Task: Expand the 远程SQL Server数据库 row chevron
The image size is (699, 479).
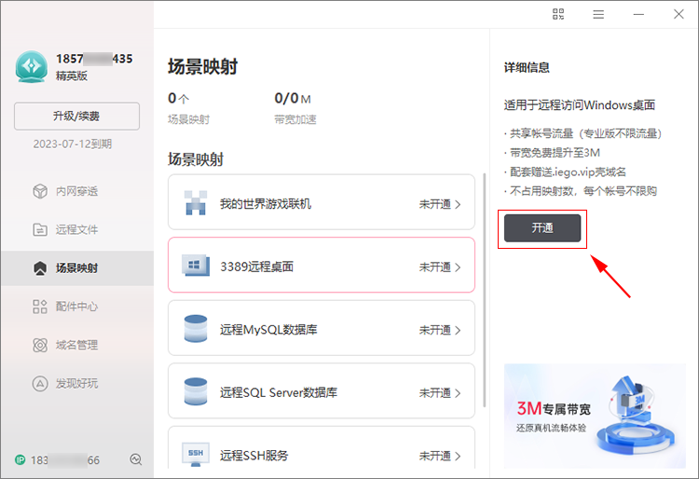Action: pyautogui.click(x=458, y=393)
